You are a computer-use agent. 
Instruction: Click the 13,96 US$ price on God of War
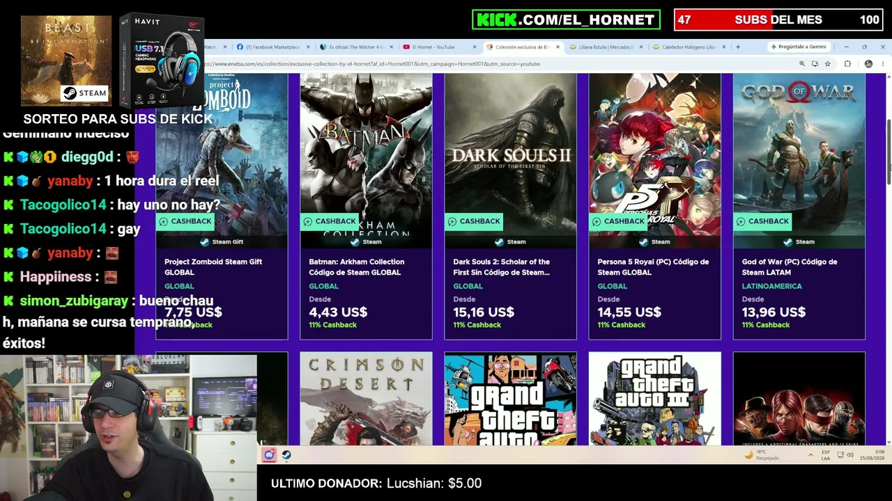point(774,312)
